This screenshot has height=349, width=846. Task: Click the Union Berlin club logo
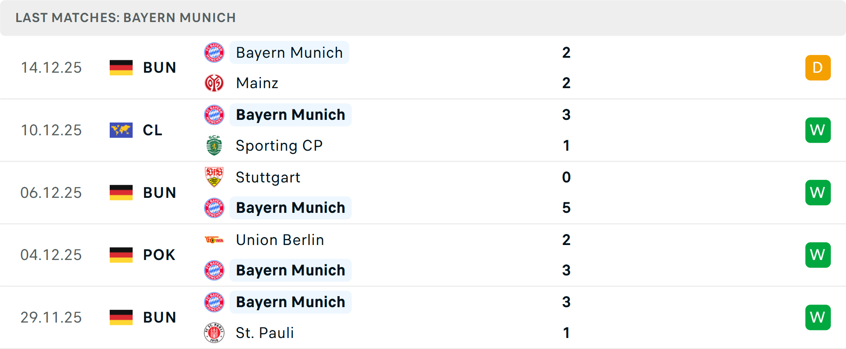pos(214,240)
